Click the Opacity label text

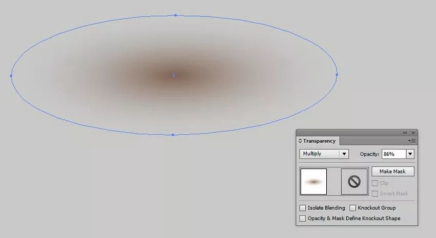(x=369, y=154)
